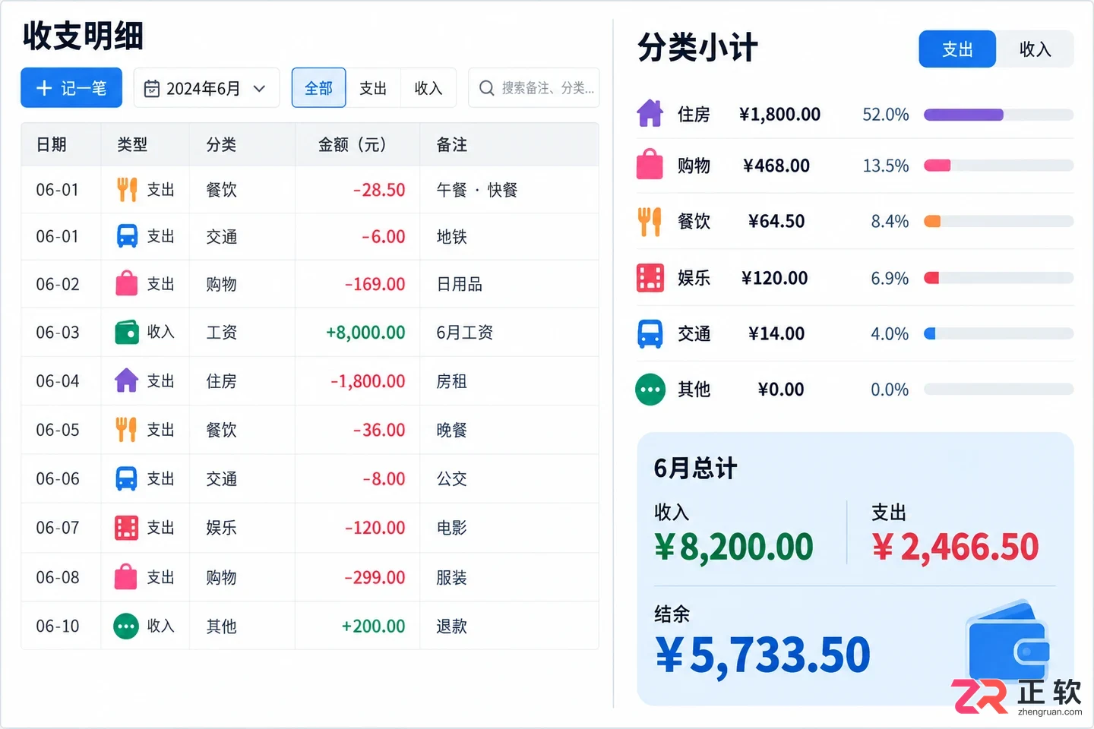Switch 分类小计 panel to 支出

(x=957, y=49)
